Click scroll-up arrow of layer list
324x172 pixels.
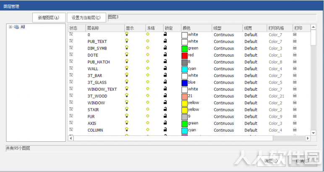pyautogui.click(x=314, y=27)
